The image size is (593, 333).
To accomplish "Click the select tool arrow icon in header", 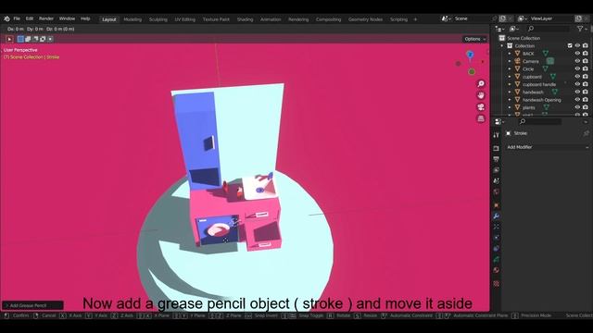I will [x=9, y=39].
